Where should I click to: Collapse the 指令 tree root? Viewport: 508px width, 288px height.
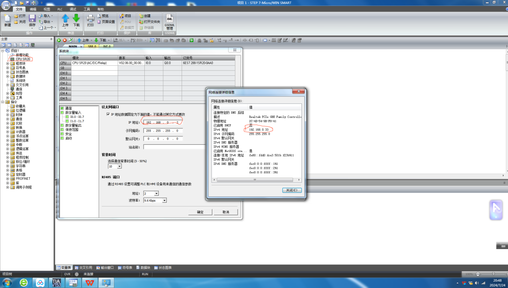pyautogui.click(x=2, y=102)
